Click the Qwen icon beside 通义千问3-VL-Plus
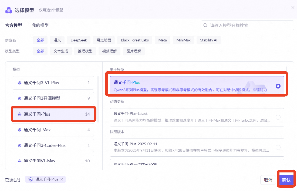Image resolution: width=297 pixels, height=191 pixels. coord(19,83)
